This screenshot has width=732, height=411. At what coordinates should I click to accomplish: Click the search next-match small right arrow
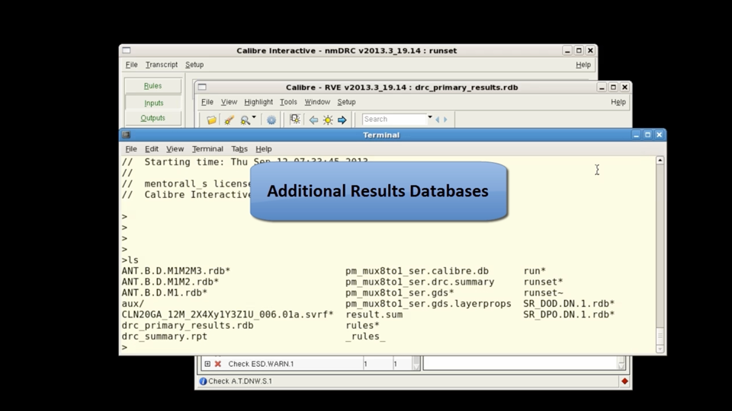click(445, 119)
